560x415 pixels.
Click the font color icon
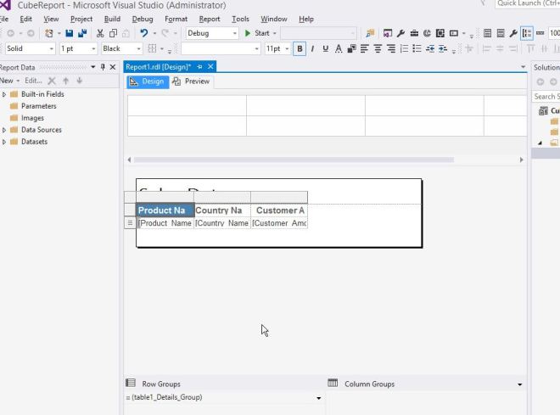(339, 49)
